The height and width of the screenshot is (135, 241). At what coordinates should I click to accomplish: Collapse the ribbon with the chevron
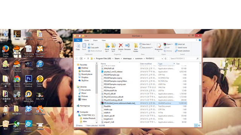(x=197, y=40)
